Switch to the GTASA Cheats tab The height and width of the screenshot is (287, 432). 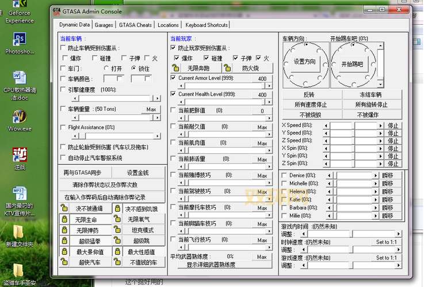point(135,25)
